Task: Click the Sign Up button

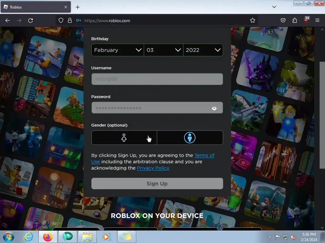Action: [157, 184]
